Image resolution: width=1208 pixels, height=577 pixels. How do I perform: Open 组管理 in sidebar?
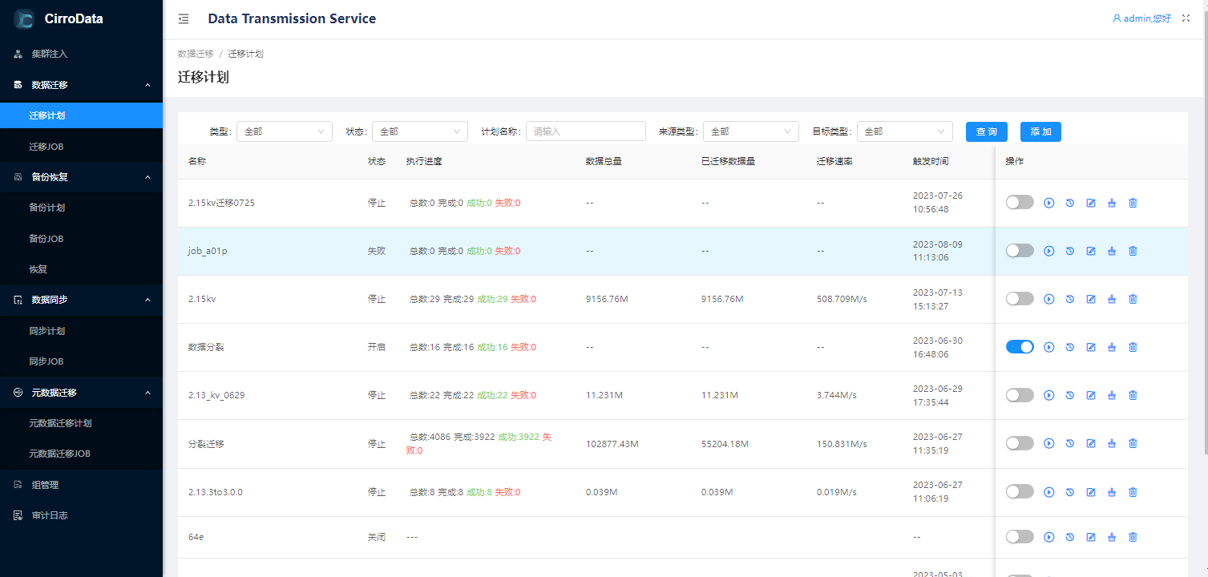[x=81, y=485]
